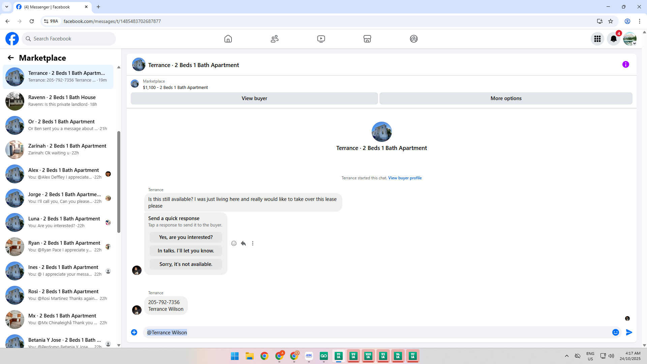Image resolution: width=647 pixels, height=364 pixels.
Task: Open Ravenn 2 Beds 1 Bath House chat
Action: tap(58, 101)
